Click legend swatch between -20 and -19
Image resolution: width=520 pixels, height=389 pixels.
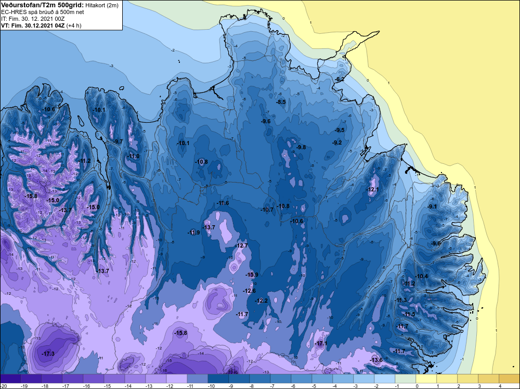(10, 379)
